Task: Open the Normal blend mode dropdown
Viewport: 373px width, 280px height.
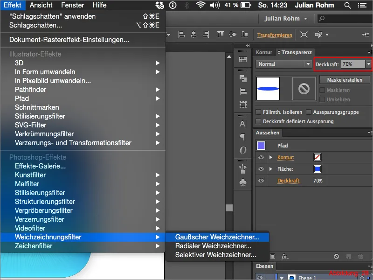Action: click(x=283, y=64)
